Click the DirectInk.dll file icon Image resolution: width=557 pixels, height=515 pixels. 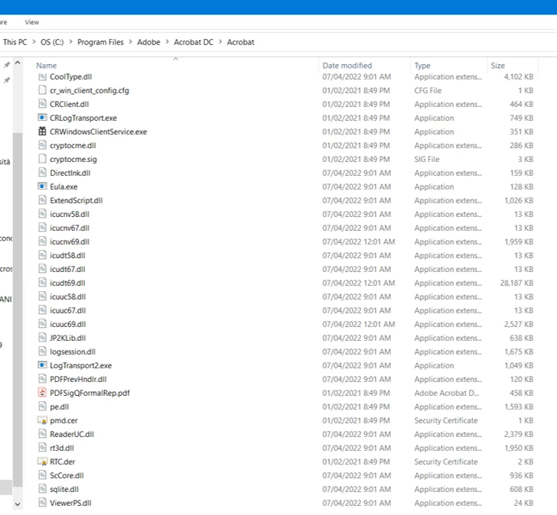(42, 173)
